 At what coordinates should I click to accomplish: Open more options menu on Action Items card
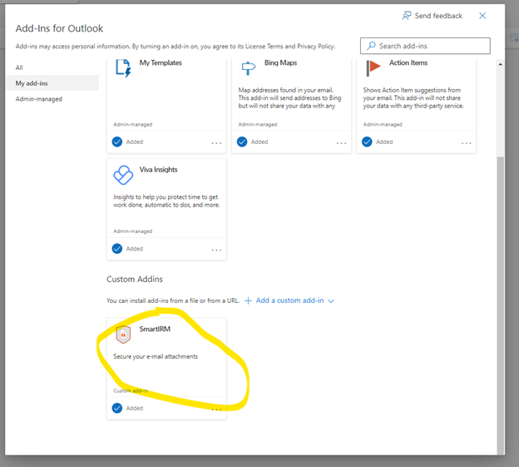[466, 143]
